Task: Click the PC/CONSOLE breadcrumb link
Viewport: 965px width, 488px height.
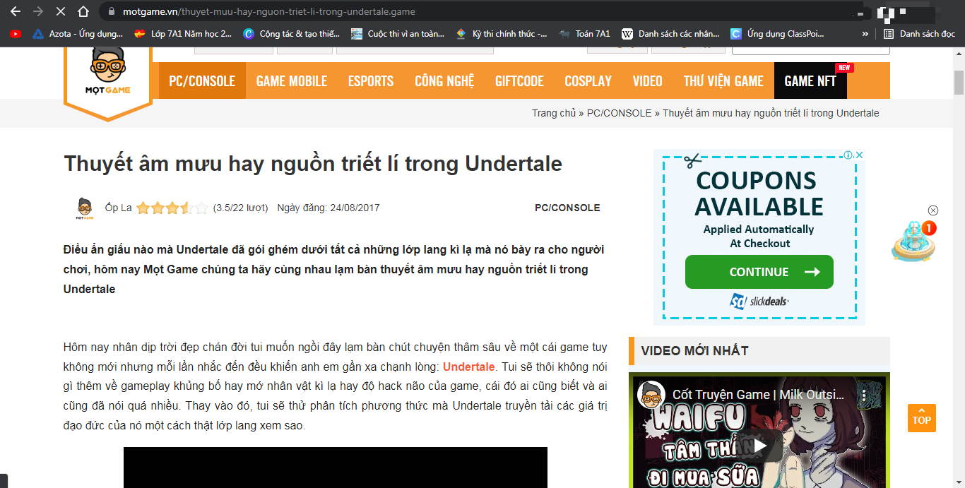Action: pos(620,113)
